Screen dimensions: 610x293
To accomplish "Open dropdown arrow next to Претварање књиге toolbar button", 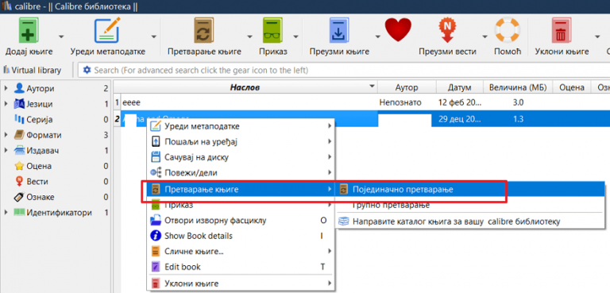I will (249, 37).
